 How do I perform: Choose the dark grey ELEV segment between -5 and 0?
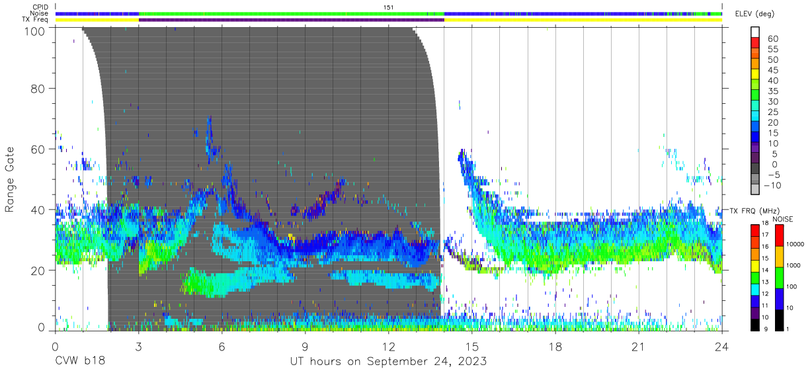pyautogui.click(x=754, y=169)
